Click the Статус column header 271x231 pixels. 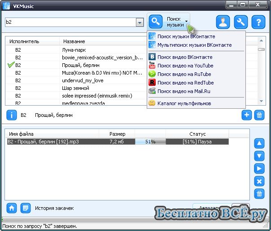[197, 134]
